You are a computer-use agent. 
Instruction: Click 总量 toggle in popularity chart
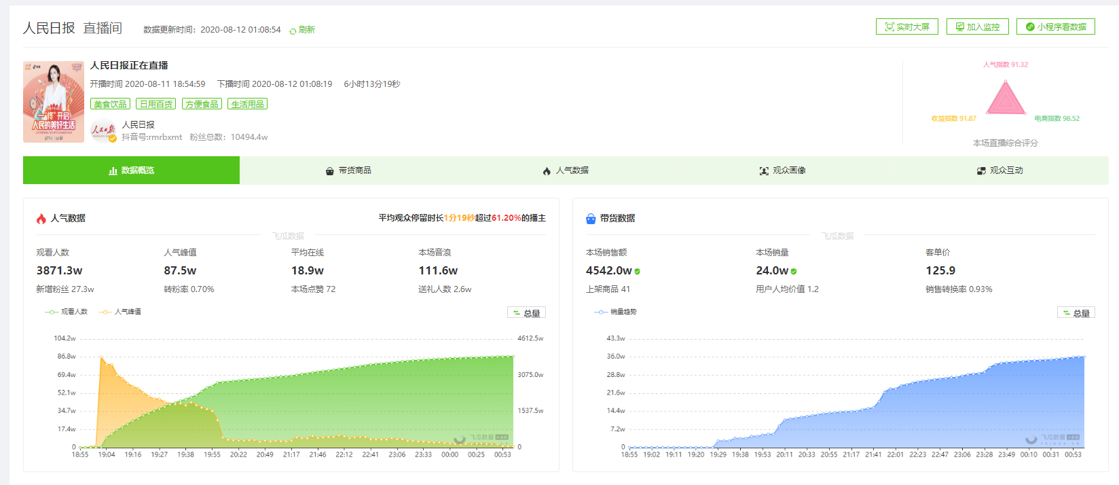526,313
